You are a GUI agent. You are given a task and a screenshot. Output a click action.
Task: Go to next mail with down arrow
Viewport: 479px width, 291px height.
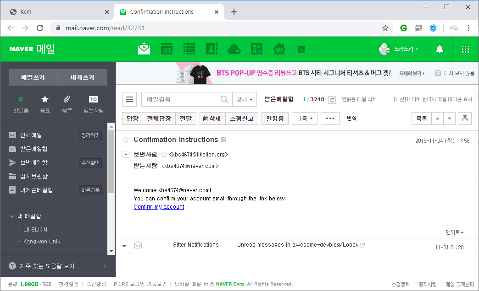click(x=449, y=119)
